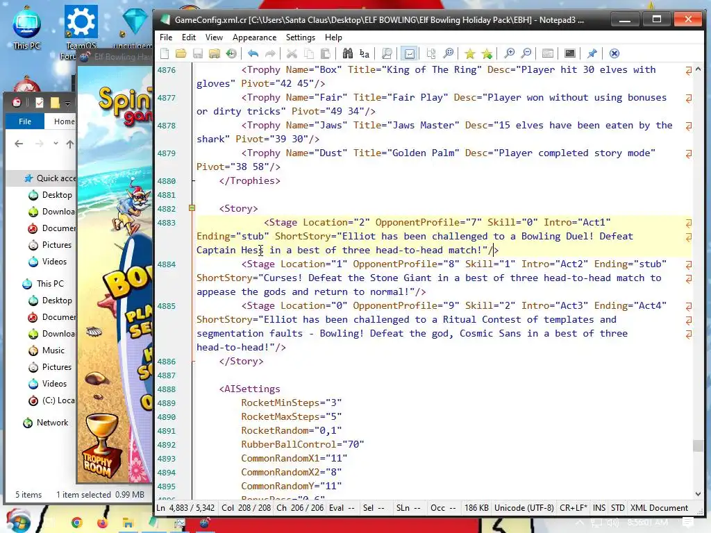Open Explorer quick access toolbar dropdown arrow
The image size is (711, 533).
[x=67, y=103]
